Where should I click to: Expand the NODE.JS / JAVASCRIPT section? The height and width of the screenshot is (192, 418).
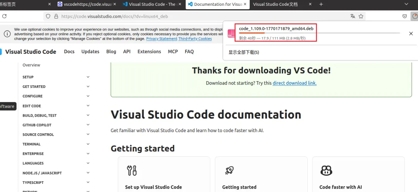56,173
